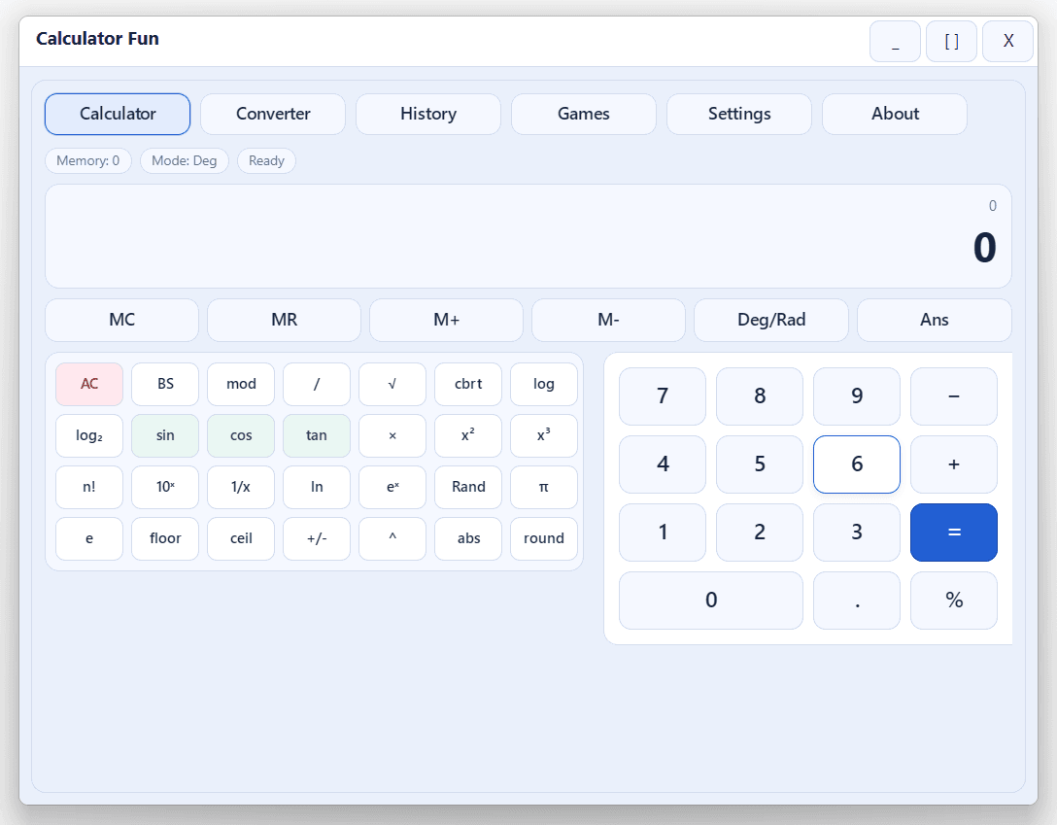Click the factorial (n!) key
The width and height of the screenshot is (1057, 825).
88,487
